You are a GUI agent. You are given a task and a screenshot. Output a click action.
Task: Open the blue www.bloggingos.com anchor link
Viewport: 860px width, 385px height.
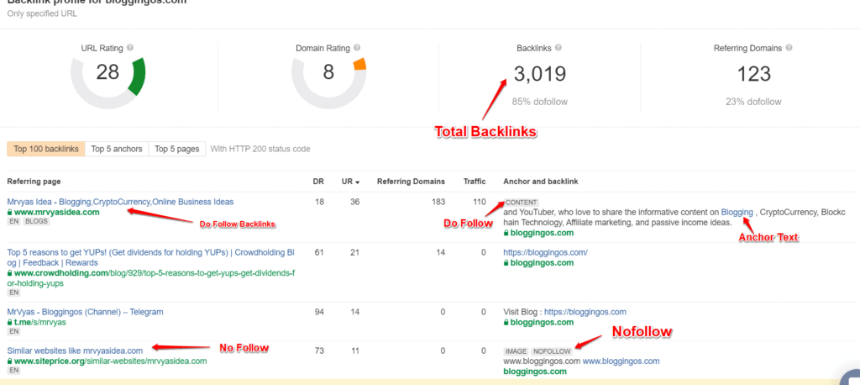621,361
